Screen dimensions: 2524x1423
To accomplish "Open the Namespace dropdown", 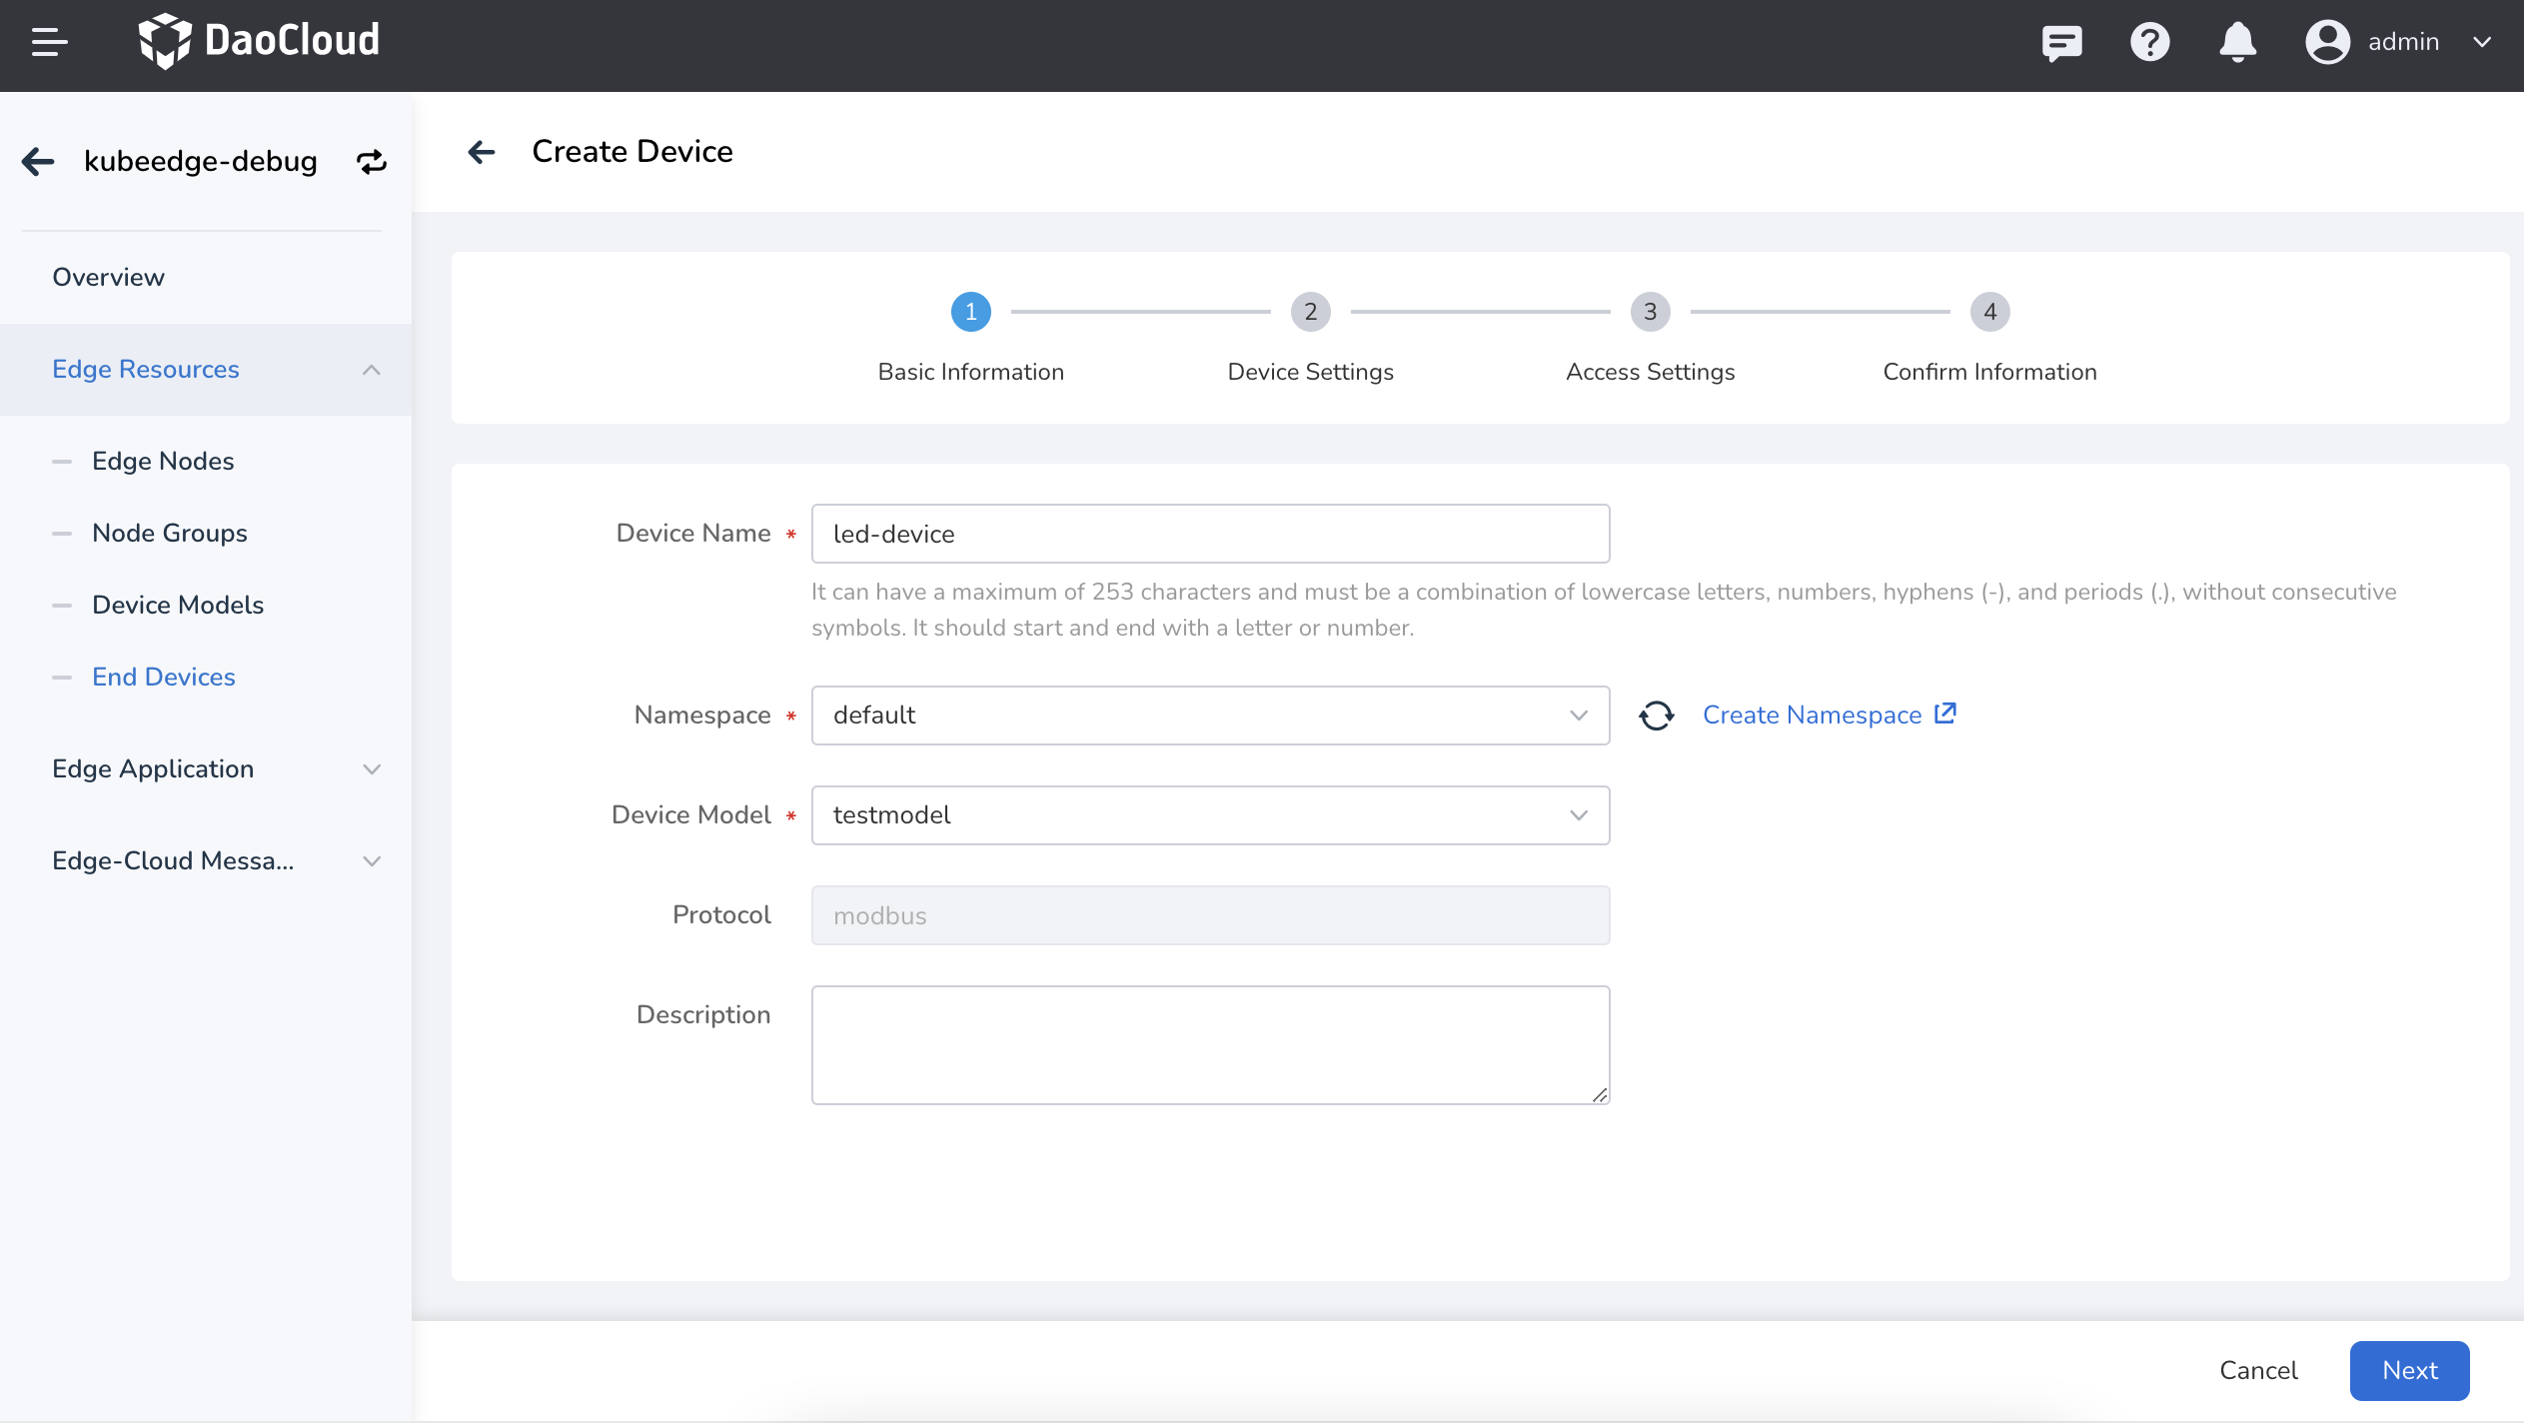I will point(1209,715).
